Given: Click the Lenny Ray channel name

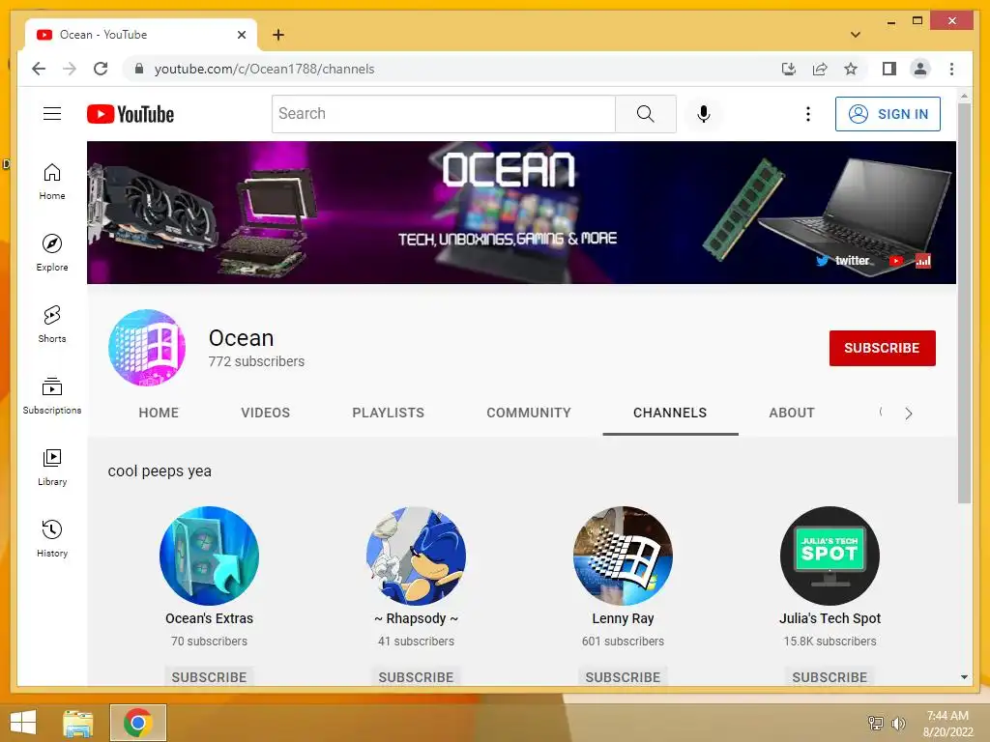Looking at the screenshot, I should point(623,618).
